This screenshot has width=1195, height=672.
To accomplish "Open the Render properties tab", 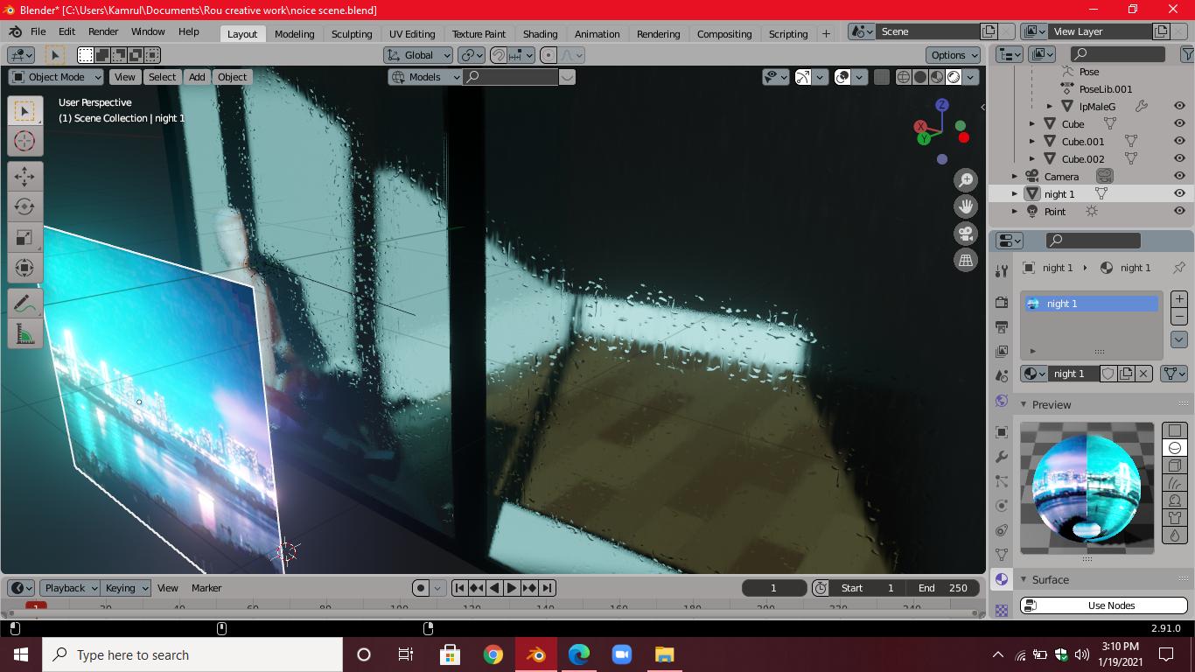I will point(1002,303).
